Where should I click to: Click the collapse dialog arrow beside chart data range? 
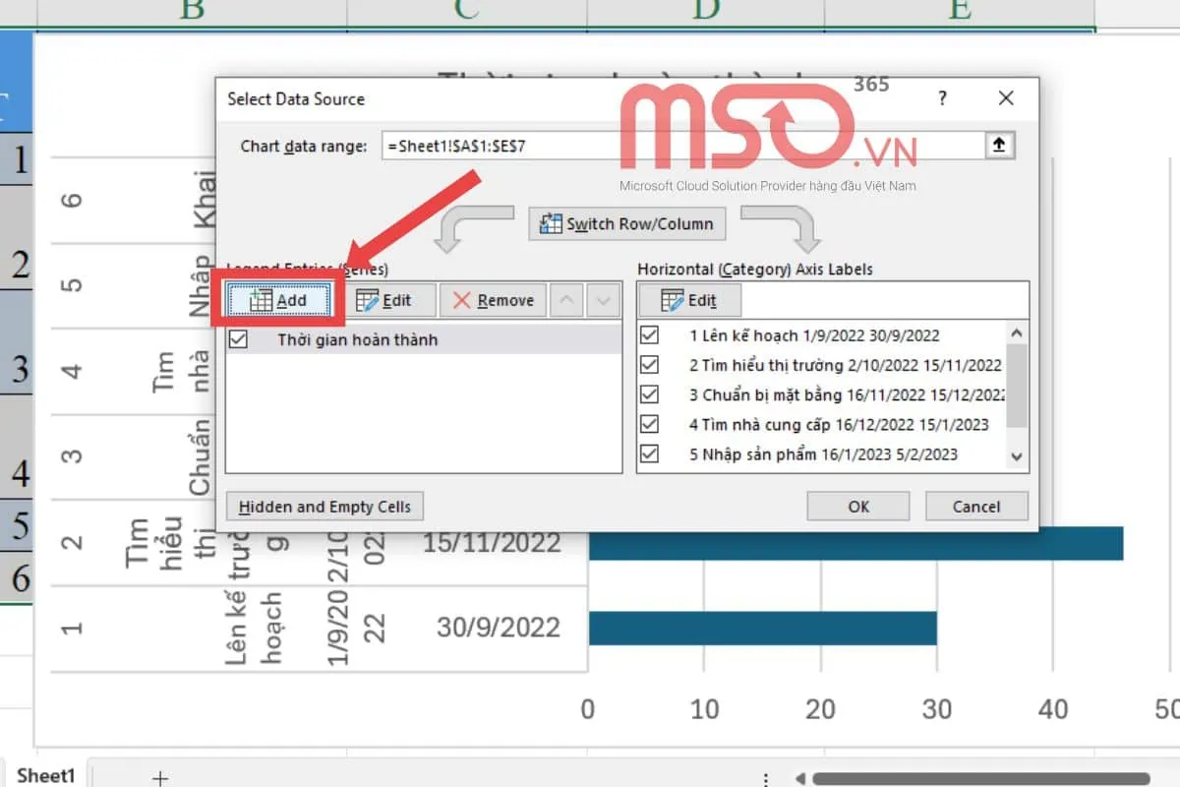pos(999,145)
